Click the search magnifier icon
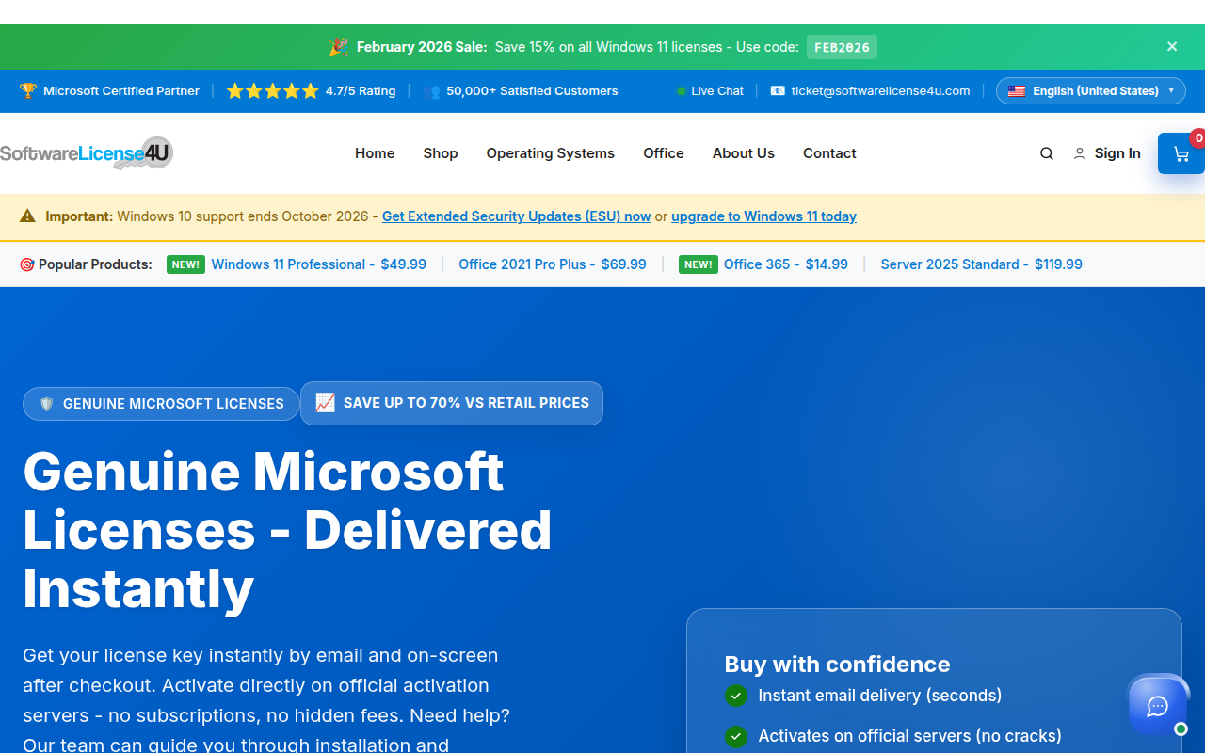The width and height of the screenshot is (1205, 753). pos(1047,153)
